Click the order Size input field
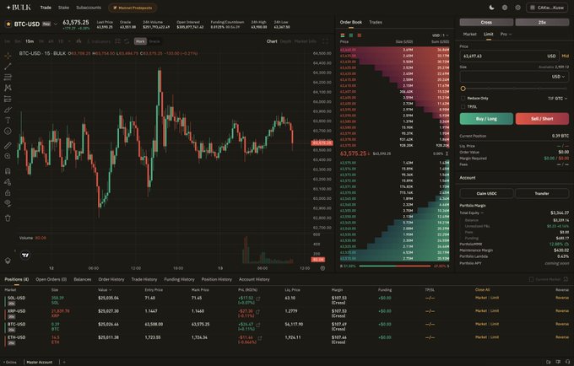The height and width of the screenshot is (366, 574). pos(514,77)
